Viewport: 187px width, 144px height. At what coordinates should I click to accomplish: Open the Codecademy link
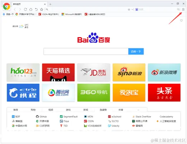point(166,116)
